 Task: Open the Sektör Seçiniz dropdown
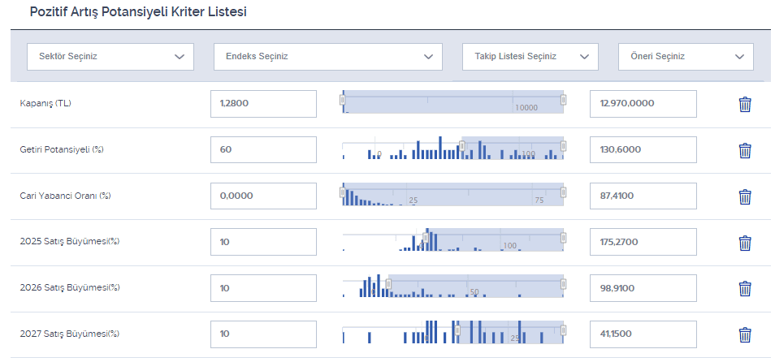tap(110, 57)
